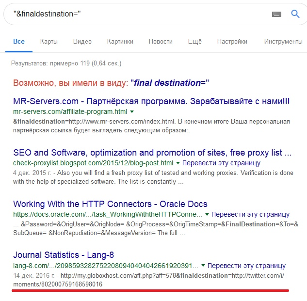Viewport: 307px width, 301px height.
Task: Open the on-screen keyboard icon
Action: [x=276, y=14]
